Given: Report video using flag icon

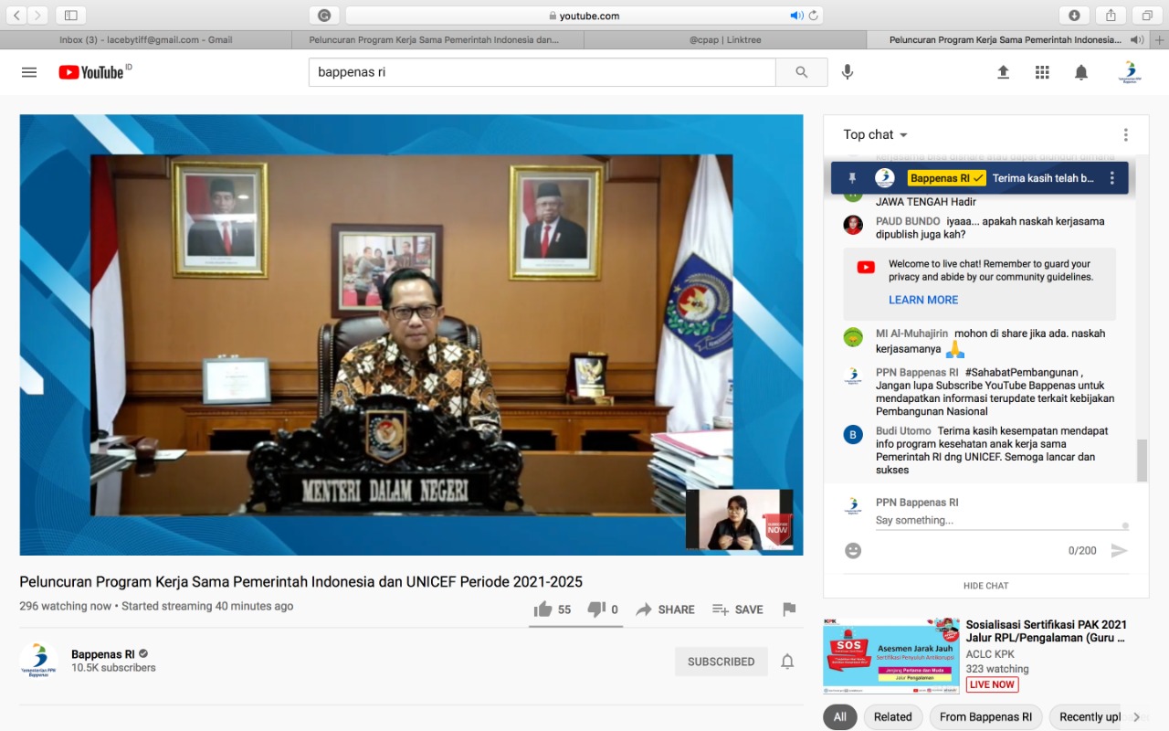Looking at the screenshot, I should point(789,609).
